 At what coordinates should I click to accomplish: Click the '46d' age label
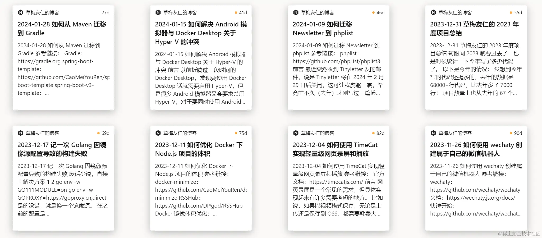pyautogui.click(x=380, y=13)
